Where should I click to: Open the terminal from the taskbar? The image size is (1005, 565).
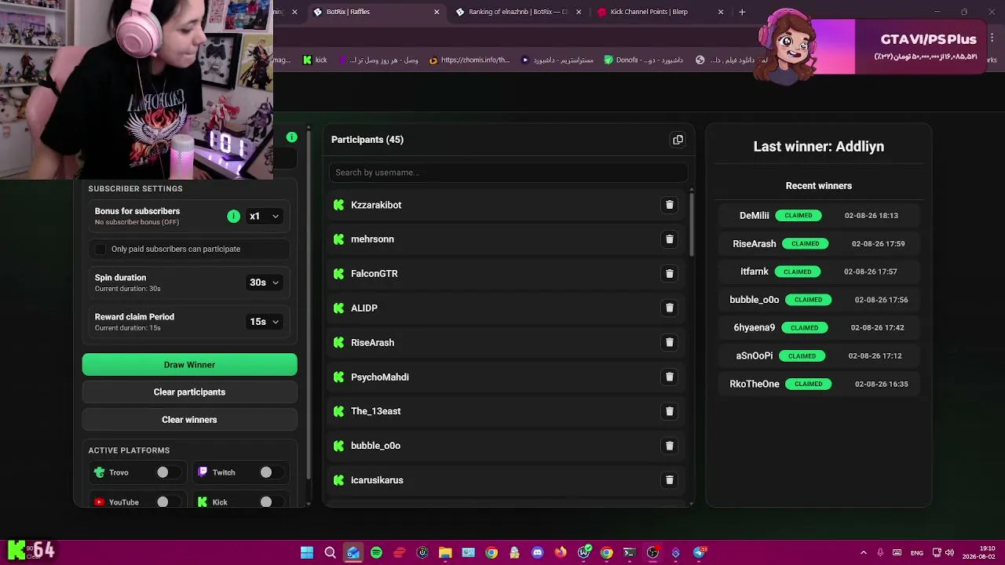point(629,552)
